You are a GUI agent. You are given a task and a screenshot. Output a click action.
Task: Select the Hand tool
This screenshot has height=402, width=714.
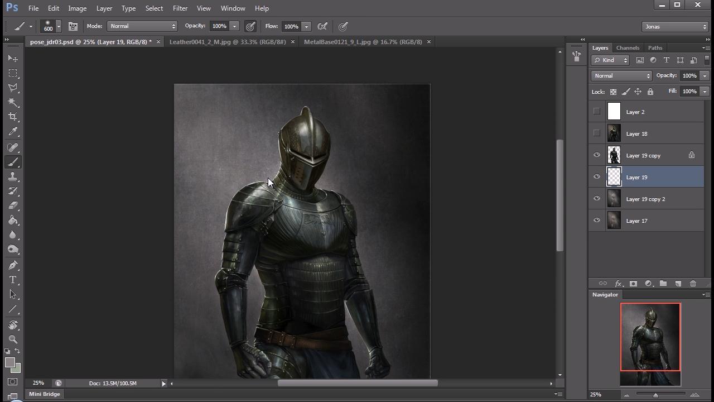point(13,325)
